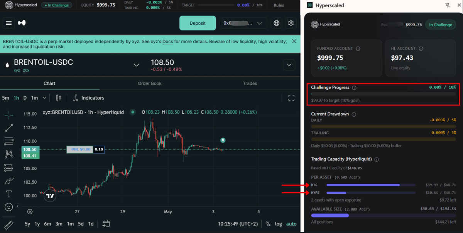Click the Hyperscaled extension header logo
Screen dimensions: 463x233
coord(309,5)
